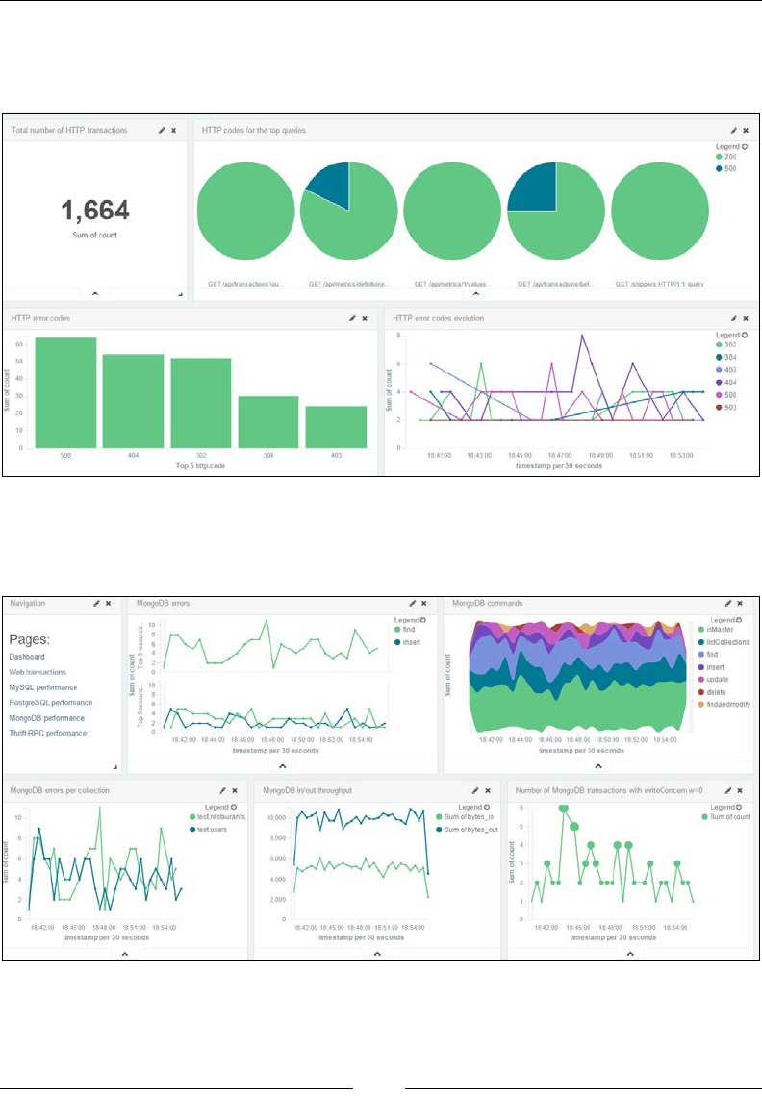Screen dimensions: 762x1098
Task: Click the GET /api/metrics/definitions pie chart
Action: (x=349, y=211)
